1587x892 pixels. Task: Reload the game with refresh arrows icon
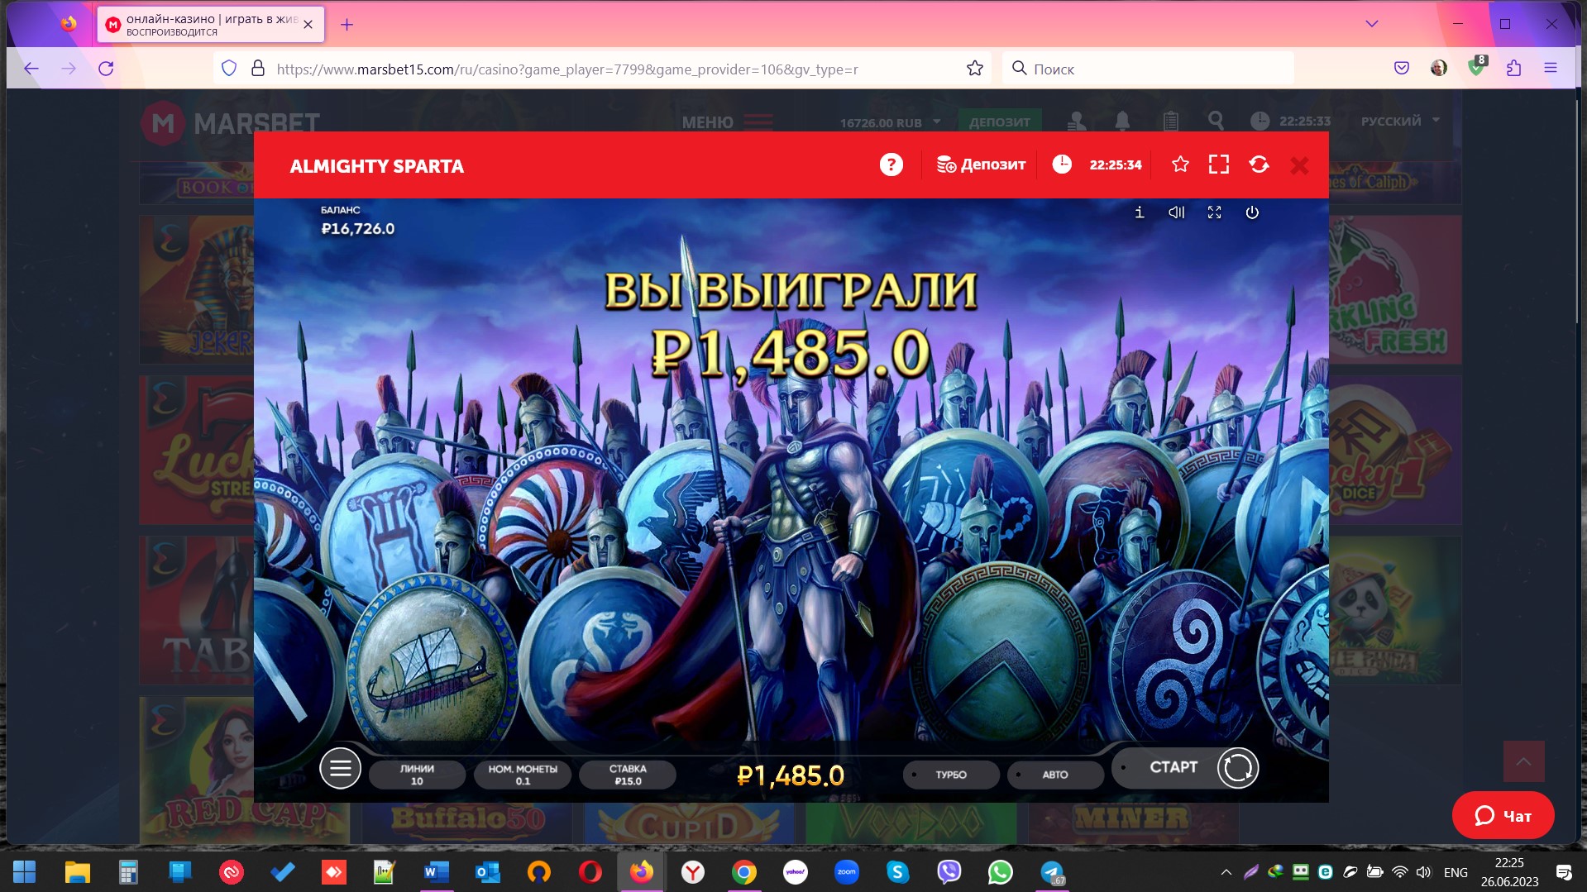pos(1259,165)
